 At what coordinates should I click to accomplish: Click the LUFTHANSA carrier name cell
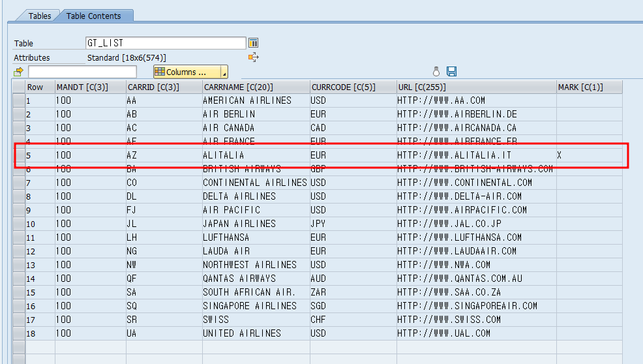(256, 237)
